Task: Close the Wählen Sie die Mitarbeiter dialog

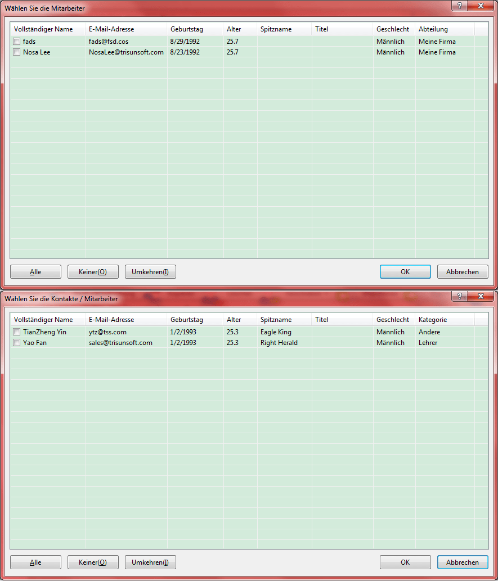Action: [x=481, y=6]
